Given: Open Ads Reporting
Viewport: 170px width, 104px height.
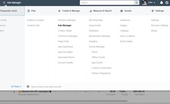Looking at the screenshot, I should tap(96, 20).
